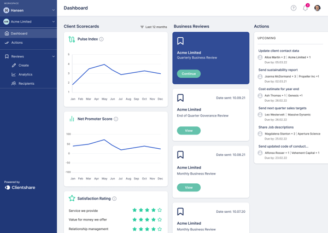Open the Last 12 months filter
328x233 pixels.
pyautogui.click(x=154, y=27)
